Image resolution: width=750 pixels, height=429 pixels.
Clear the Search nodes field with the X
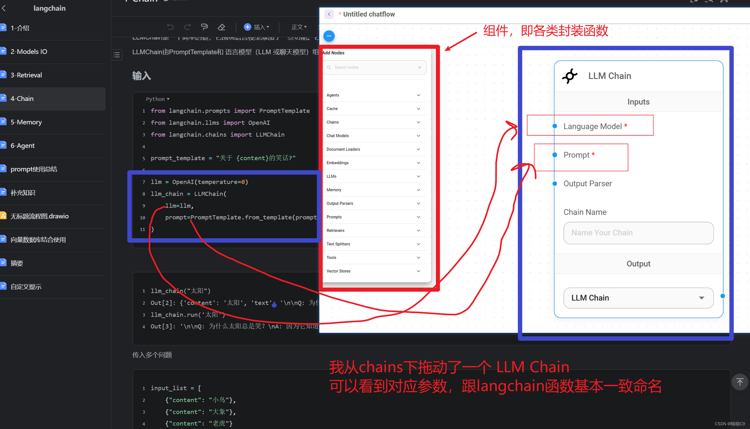(x=420, y=67)
